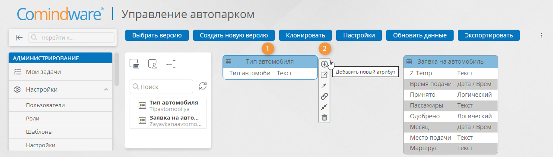Click the refresh icon next to Поиск field
Image resolution: width=553 pixels, height=157 pixels.
coord(203,86)
